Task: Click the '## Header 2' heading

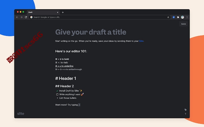Action: tap(64, 86)
